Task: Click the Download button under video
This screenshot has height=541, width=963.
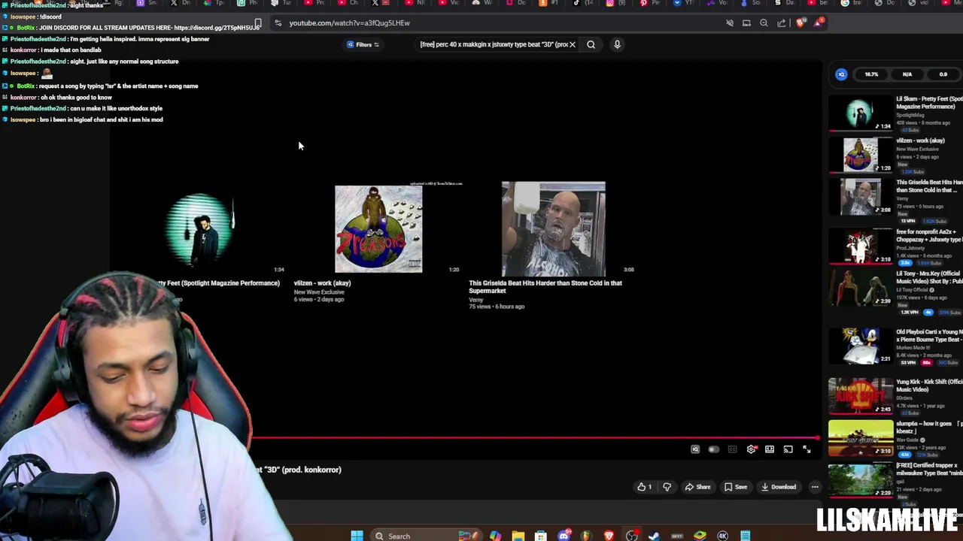Action: click(x=779, y=487)
